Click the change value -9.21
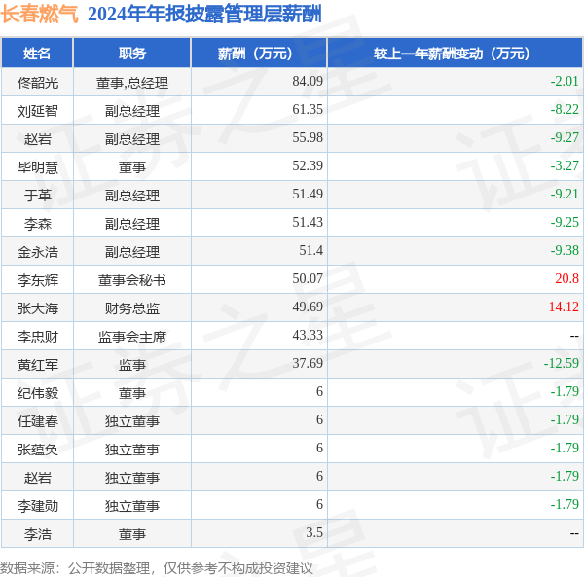This screenshot has height=577, width=584. [x=565, y=195]
